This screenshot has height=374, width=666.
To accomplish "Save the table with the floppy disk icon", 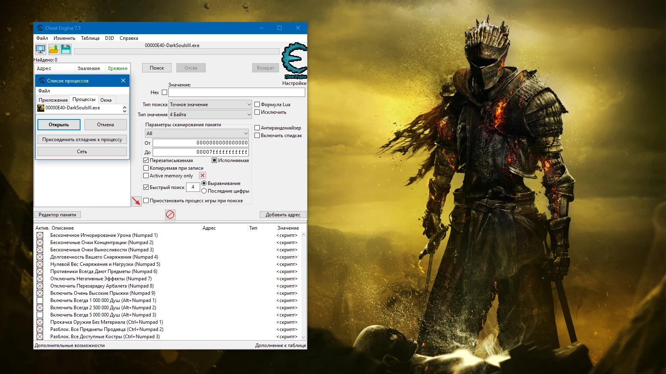I will [66, 49].
